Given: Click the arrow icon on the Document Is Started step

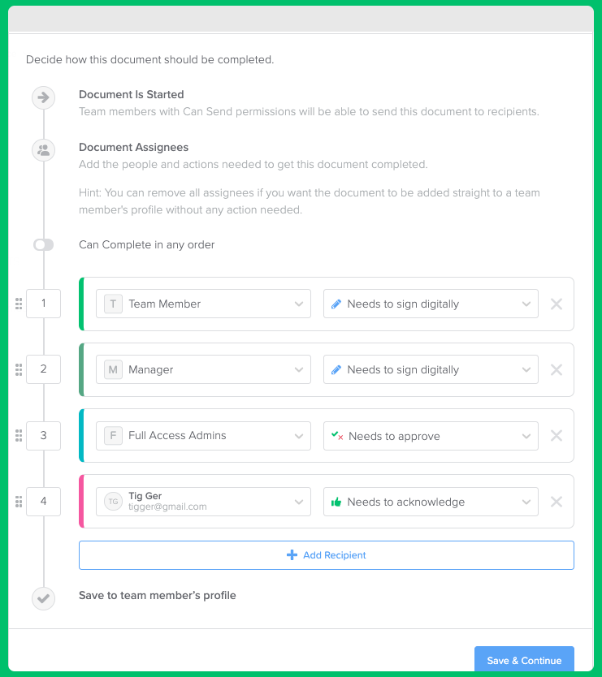Looking at the screenshot, I should 42,97.
